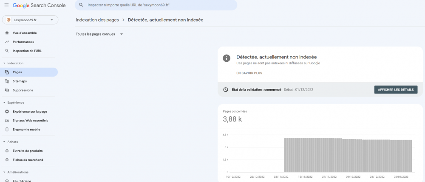Click the Google Search Console logo
The width and height of the screenshot is (425, 182).
tap(39, 6)
